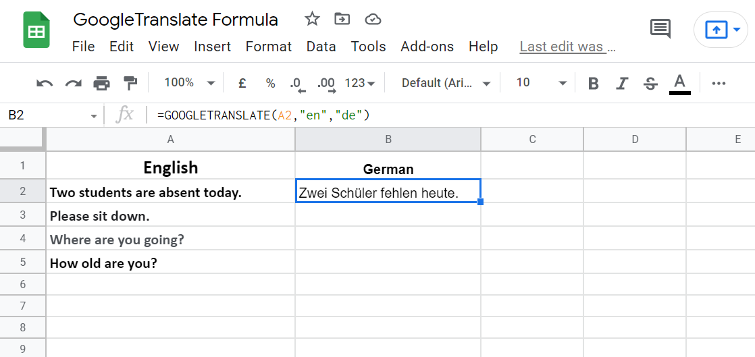Toggle strikethrough formatting
Image resolution: width=755 pixels, height=357 pixels.
(x=650, y=83)
